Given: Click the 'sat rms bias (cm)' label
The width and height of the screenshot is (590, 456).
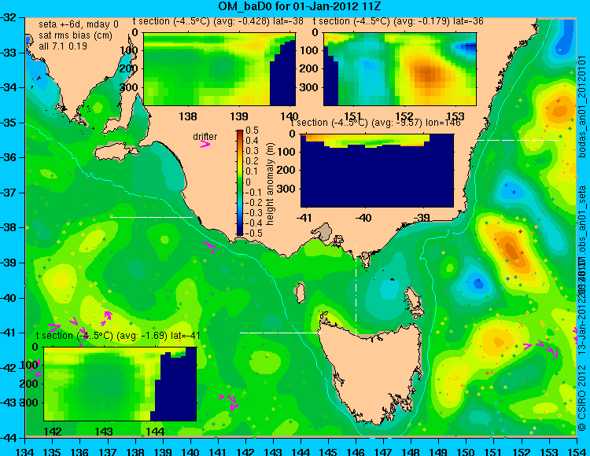Looking at the screenshot, I should pos(76,35).
